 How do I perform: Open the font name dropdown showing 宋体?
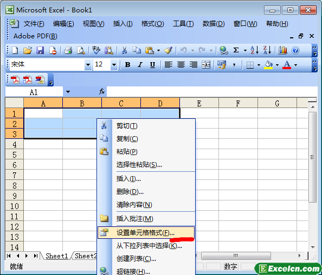point(88,65)
